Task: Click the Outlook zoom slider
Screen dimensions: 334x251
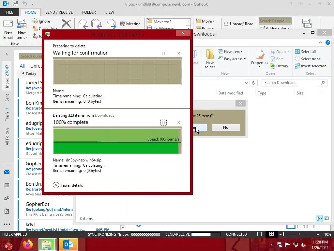Action: point(299,234)
